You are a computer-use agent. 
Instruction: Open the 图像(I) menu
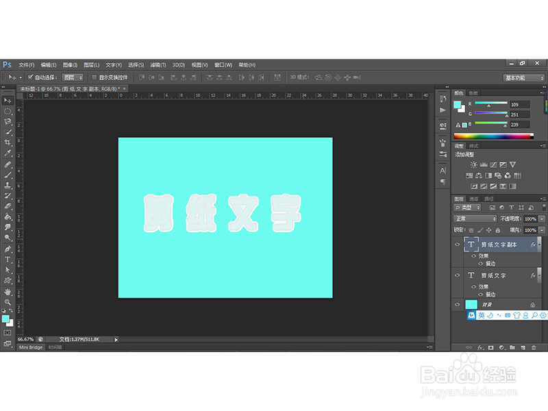point(70,65)
